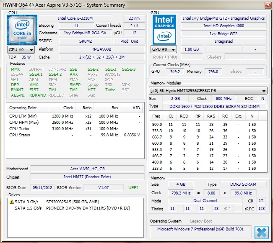Click the Cache 2 x (32 + 32 + 256) + 3M field
Image resolution: width=273 pixels, height=243 pixels.
(x=102, y=57)
